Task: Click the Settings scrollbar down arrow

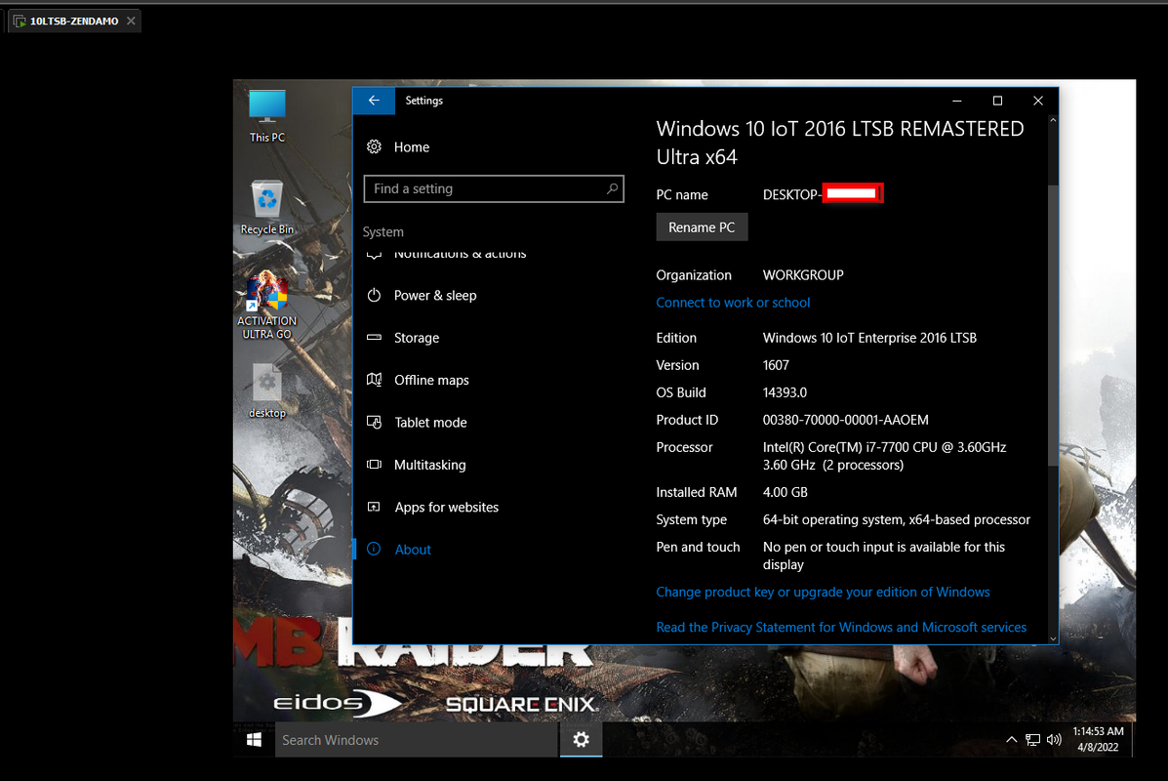Action: click(1053, 638)
